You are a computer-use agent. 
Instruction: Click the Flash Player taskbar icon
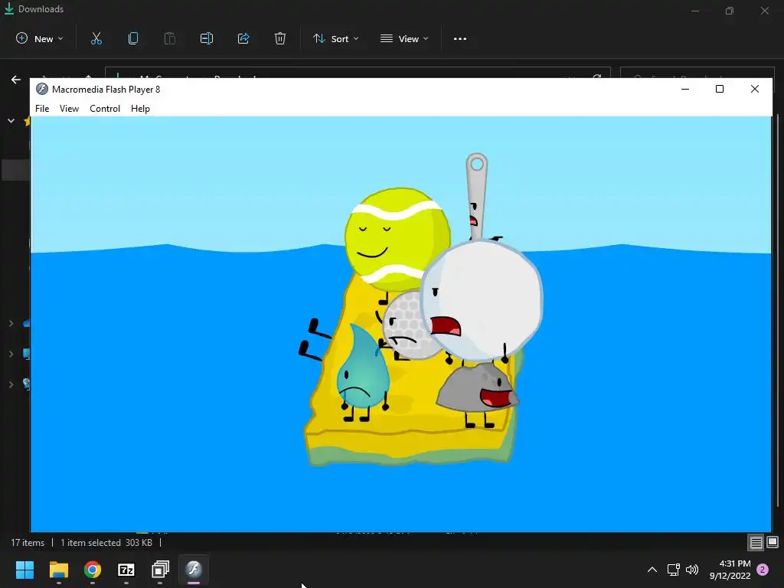[194, 569]
